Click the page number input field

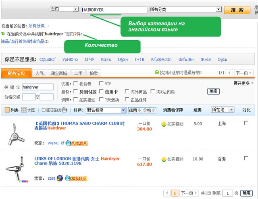click(227, 193)
